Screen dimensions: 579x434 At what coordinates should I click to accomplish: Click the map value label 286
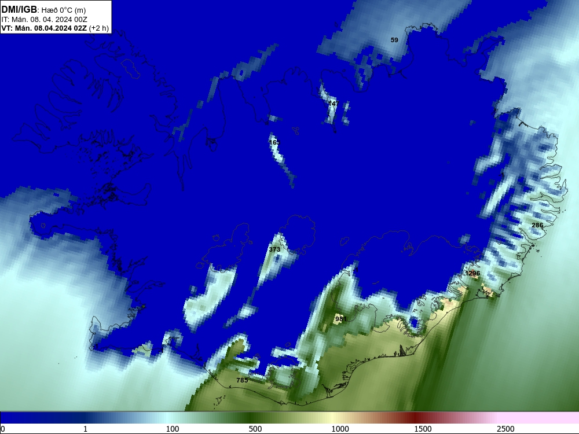click(537, 225)
